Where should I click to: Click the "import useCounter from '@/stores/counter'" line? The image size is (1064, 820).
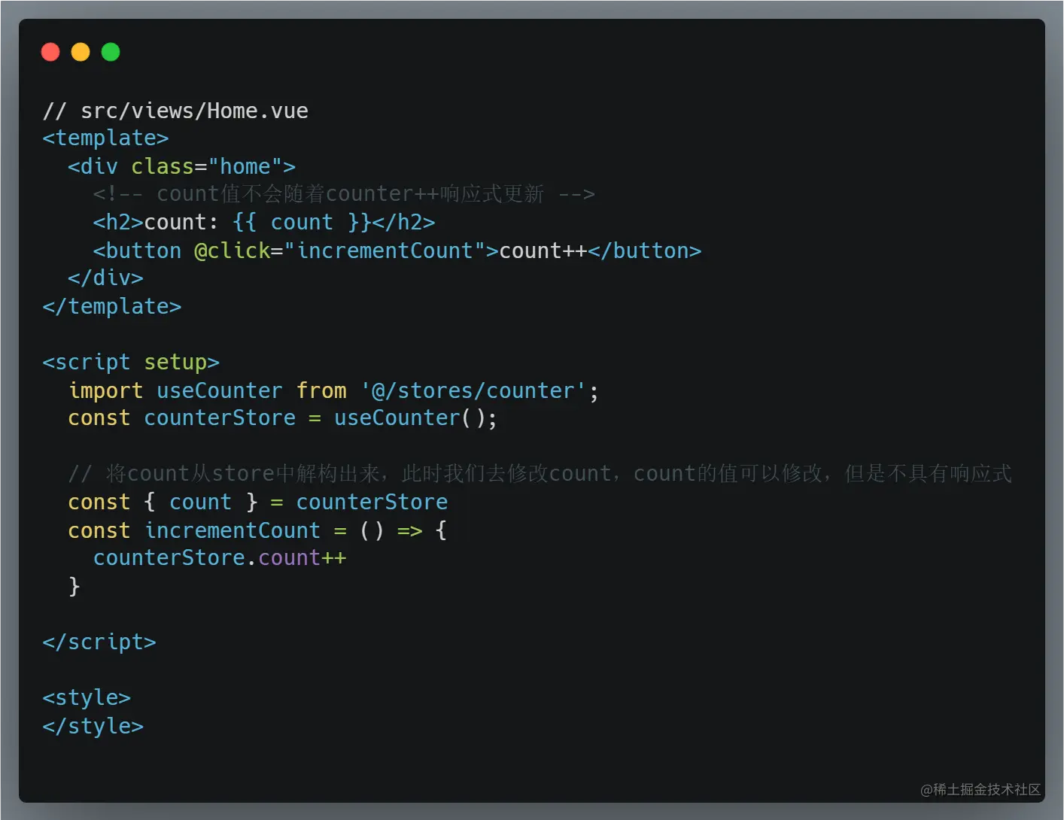333,390
